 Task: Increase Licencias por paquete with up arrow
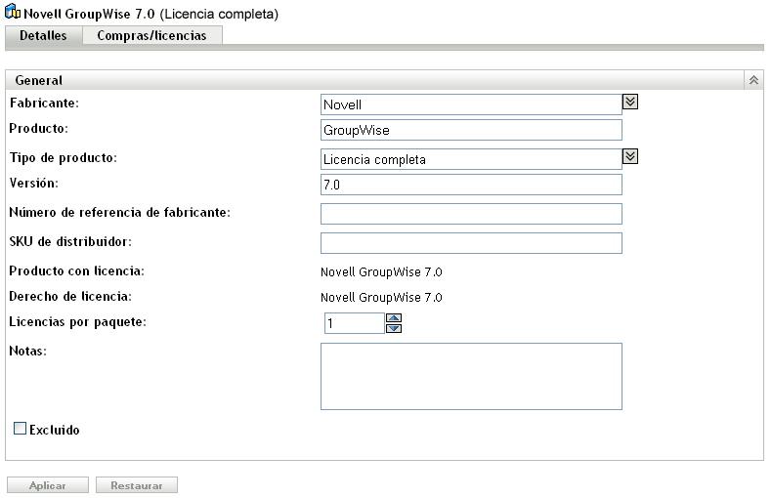(394, 317)
